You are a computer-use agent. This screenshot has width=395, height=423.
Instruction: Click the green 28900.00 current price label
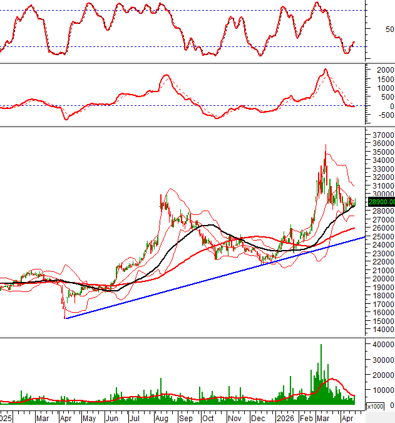pyautogui.click(x=380, y=202)
